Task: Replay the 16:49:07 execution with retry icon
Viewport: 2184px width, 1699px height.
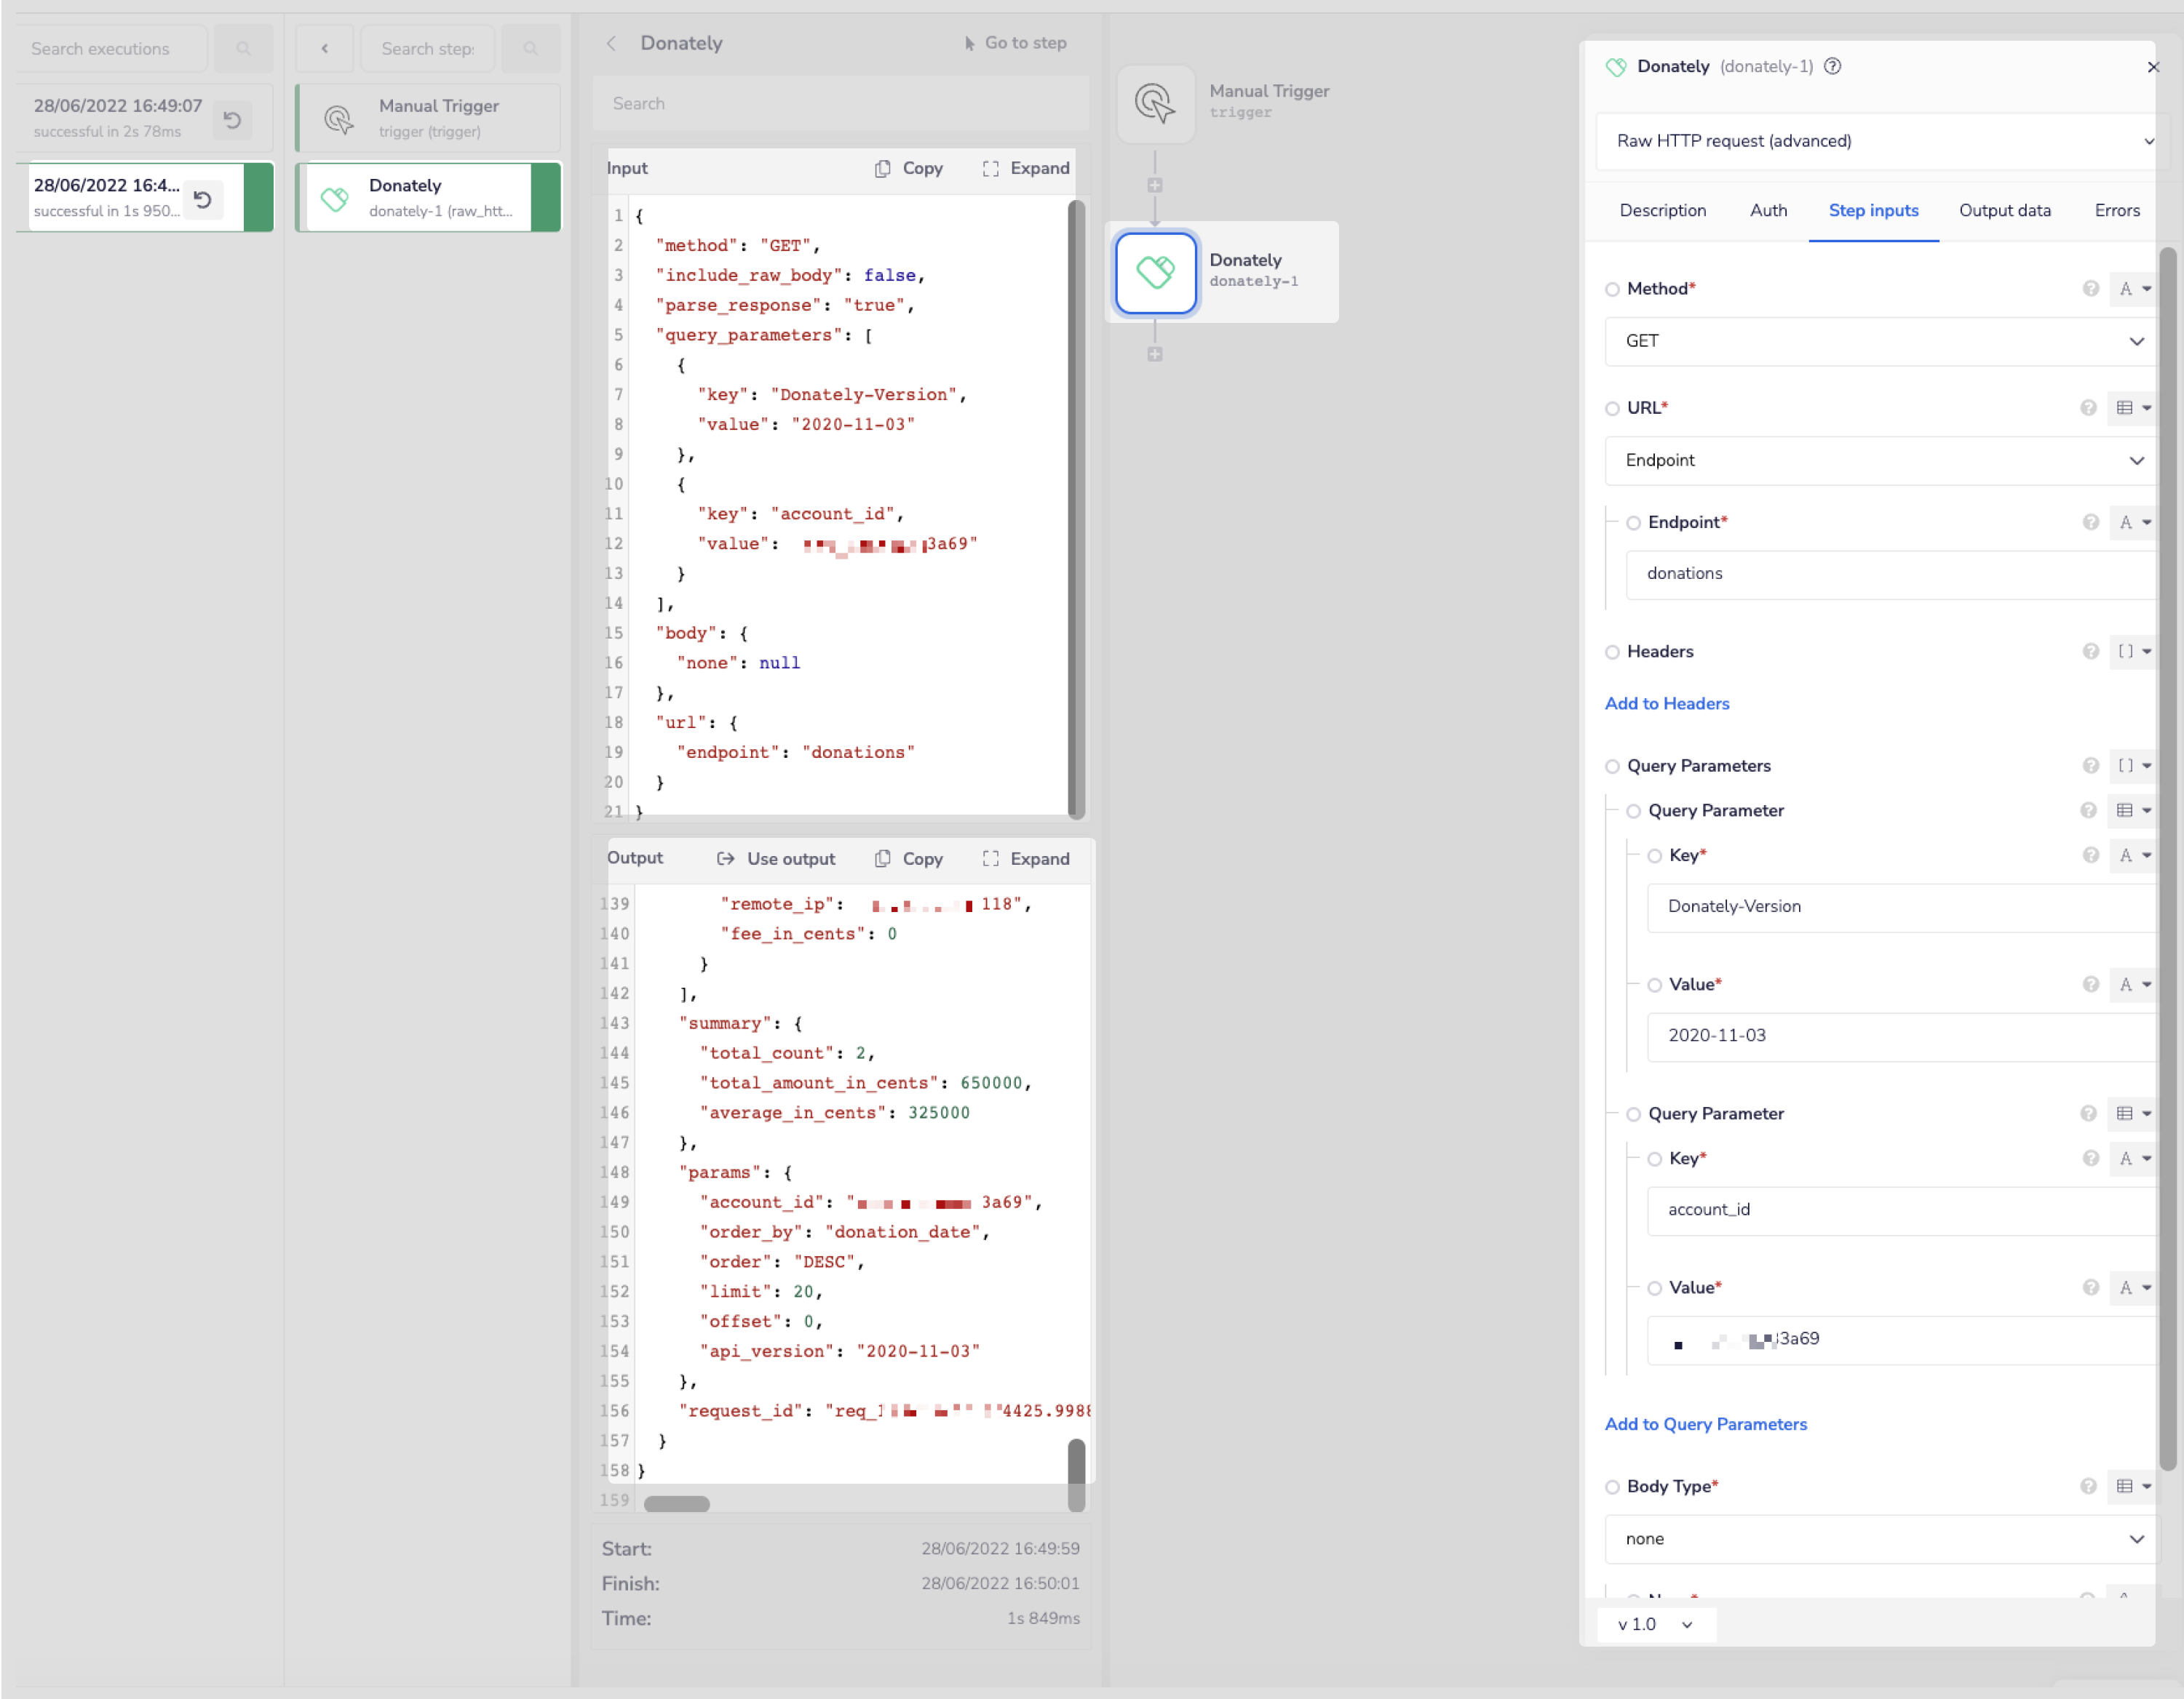Action: coord(232,120)
